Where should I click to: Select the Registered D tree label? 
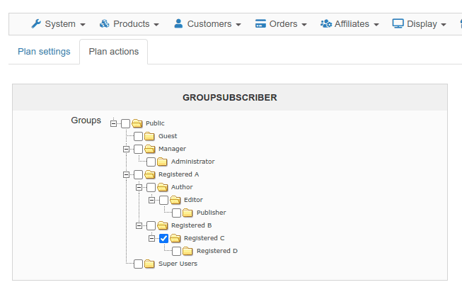(217, 251)
